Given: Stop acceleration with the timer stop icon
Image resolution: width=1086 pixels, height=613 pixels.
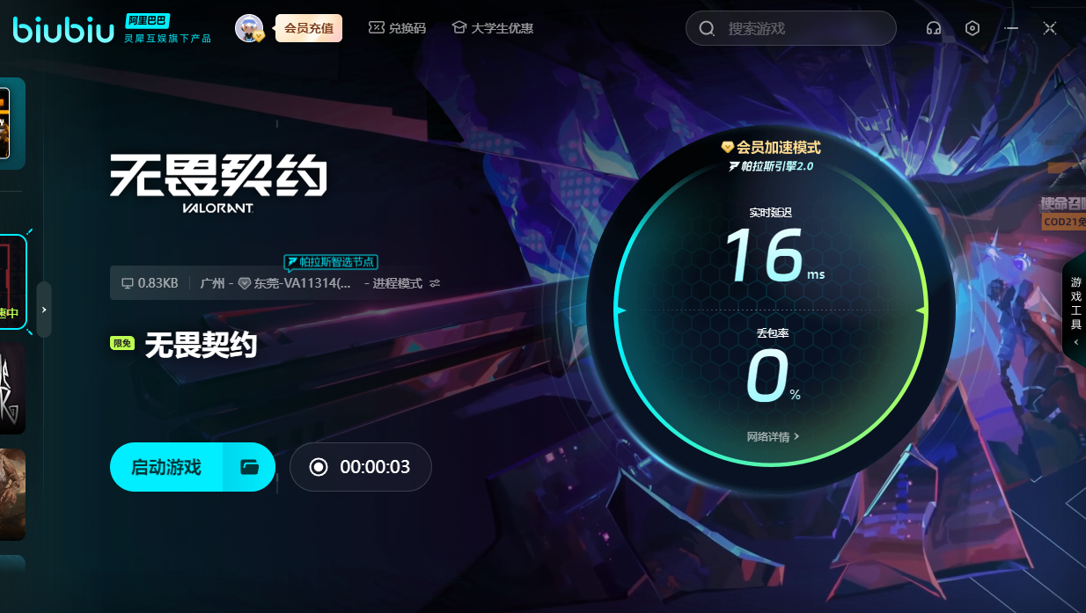Looking at the screenshot, I should tap(319, 467).
